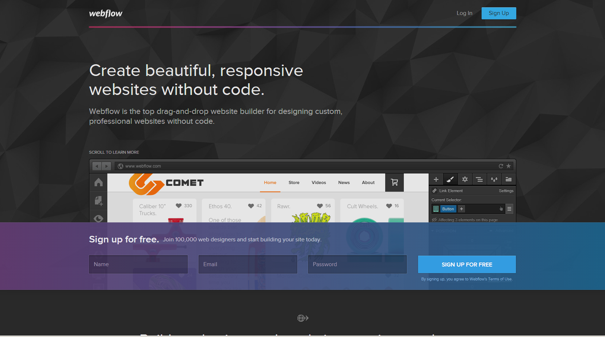Open the folder Assets tab
Image resolution: width=605 pixels, height=337 pixels.
click(x=509, y=179)
